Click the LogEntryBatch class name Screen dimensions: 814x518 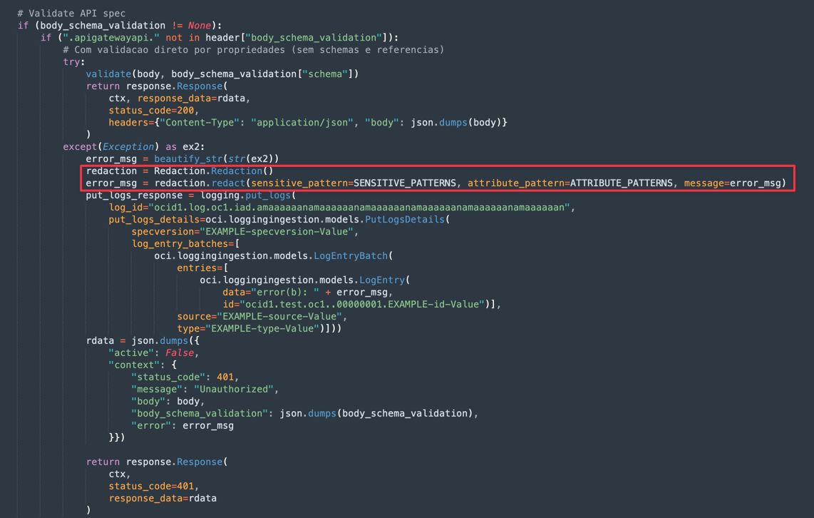pos(353,256)
